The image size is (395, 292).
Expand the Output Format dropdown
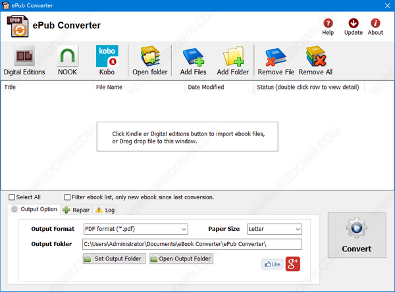tap(135, 229)
